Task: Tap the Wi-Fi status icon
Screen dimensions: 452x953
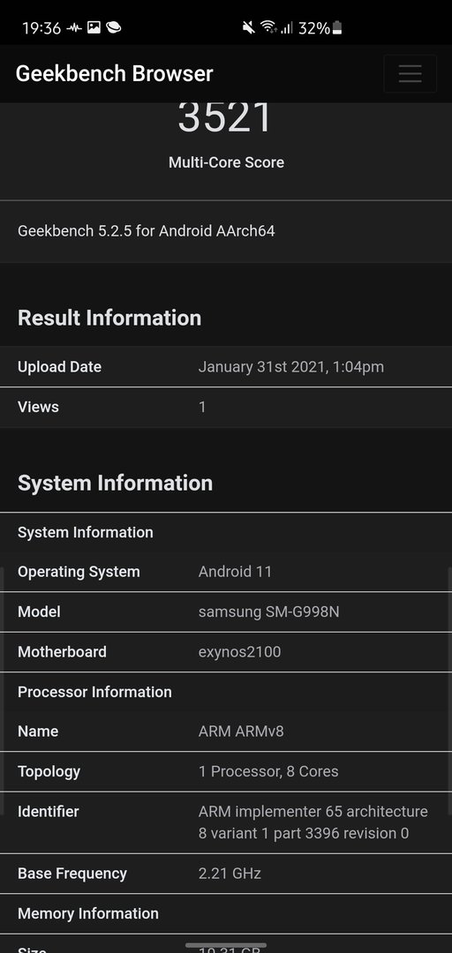Action: tap(267, 27)
